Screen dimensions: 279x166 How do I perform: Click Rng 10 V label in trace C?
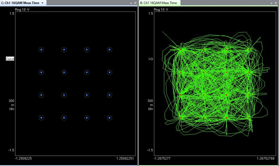[22, 10]
